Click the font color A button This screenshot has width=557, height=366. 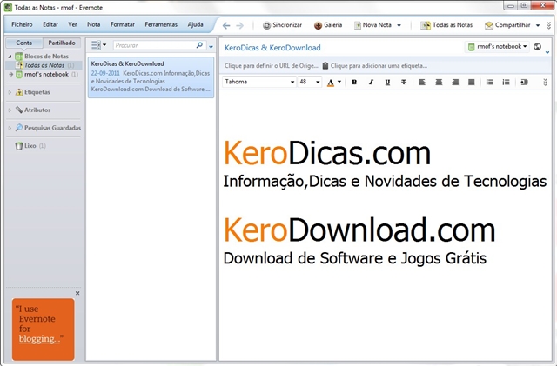tap(331, 83)
